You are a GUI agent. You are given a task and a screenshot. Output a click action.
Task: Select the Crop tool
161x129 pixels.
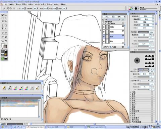click(x=3, y=21)
